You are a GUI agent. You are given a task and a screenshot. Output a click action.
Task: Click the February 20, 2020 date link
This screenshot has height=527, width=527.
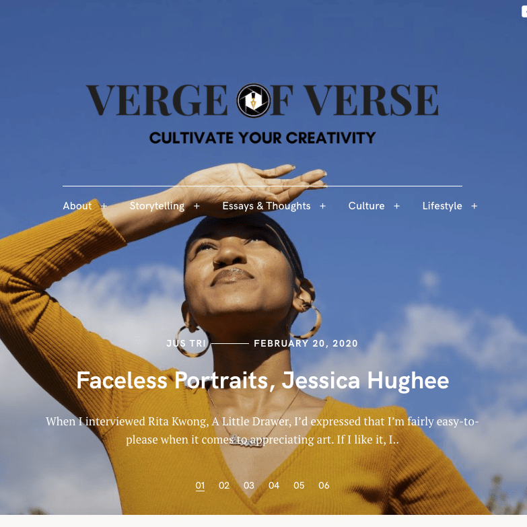(x=306, y=343)
